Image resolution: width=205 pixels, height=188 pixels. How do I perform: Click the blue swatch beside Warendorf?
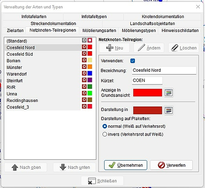coord(90,73)
